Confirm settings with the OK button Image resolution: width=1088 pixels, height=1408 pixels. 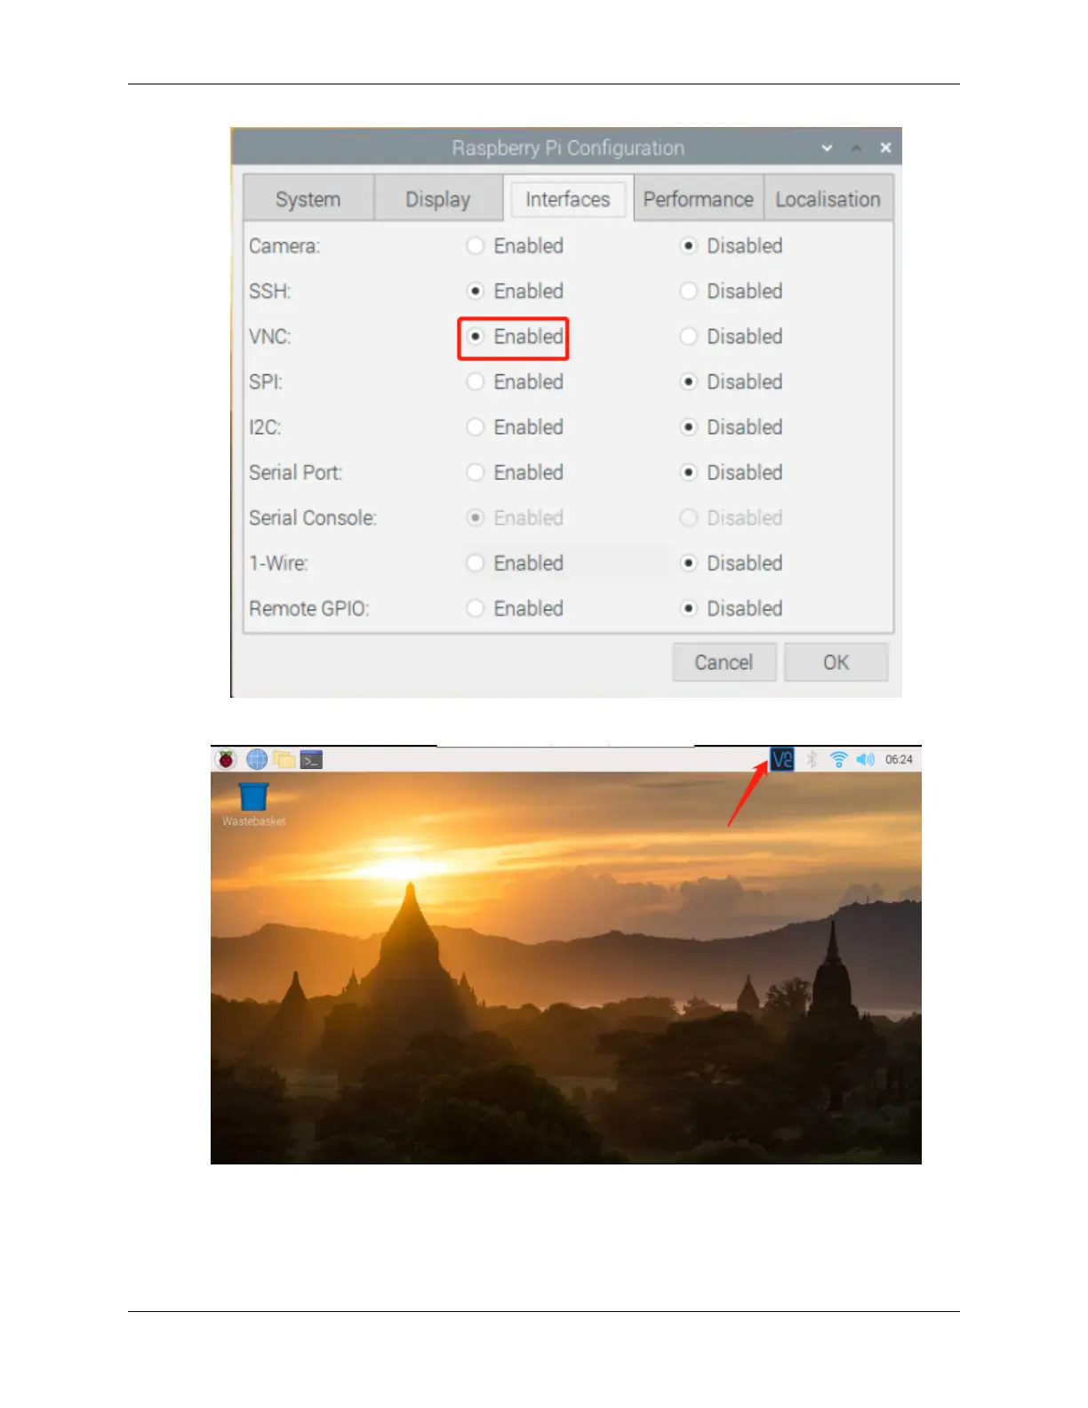(x=836, y=662)
